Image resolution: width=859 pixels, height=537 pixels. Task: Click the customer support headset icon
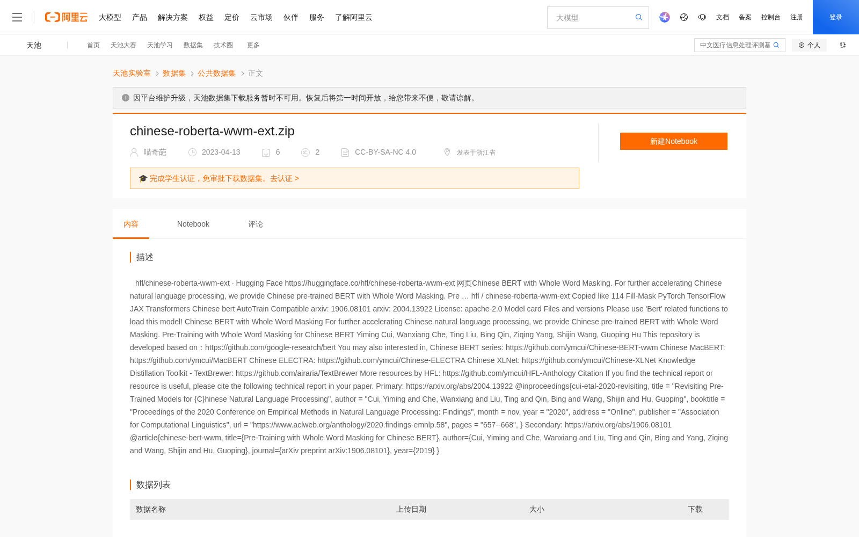(702, 17)
